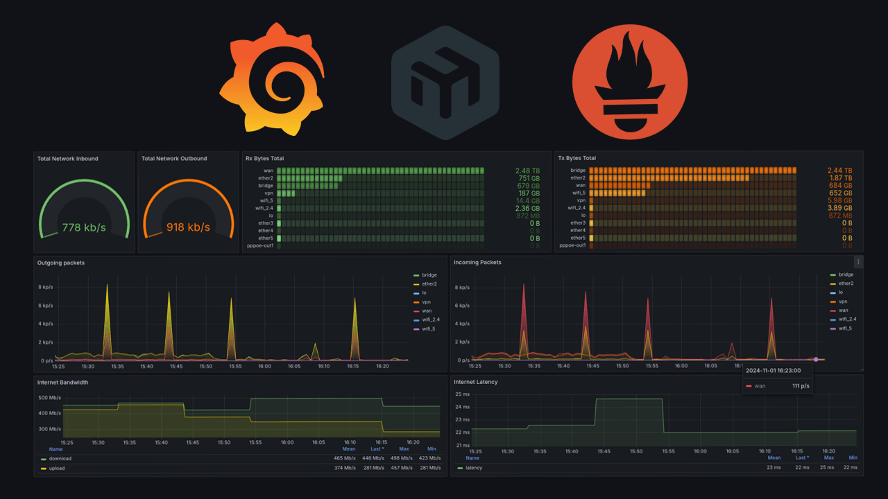Viewport: 888px width, 499px height.
Task: Open Internet Latency panel title menu
Action: [x=475, y=382]
